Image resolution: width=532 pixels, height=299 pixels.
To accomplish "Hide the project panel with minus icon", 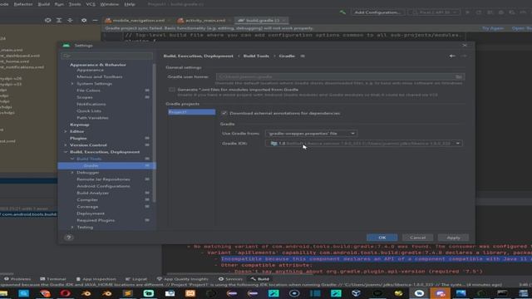I will point(95,20).
